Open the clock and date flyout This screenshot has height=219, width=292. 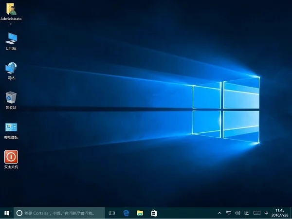click(280, 213)
